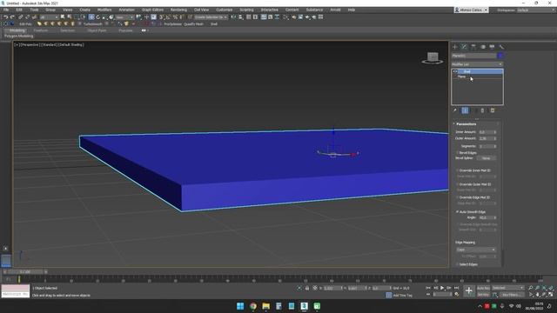Click the Inner Amount value field
The width and height of the screenshot is (557, 313).
[486, 132]
